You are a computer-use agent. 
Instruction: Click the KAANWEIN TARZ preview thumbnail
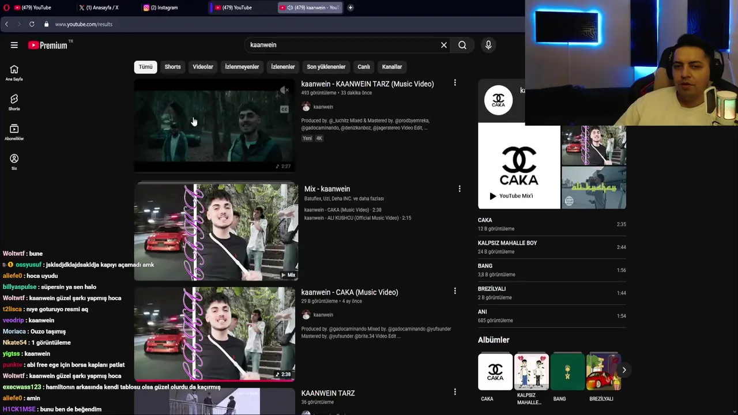[x=214, y=126]
